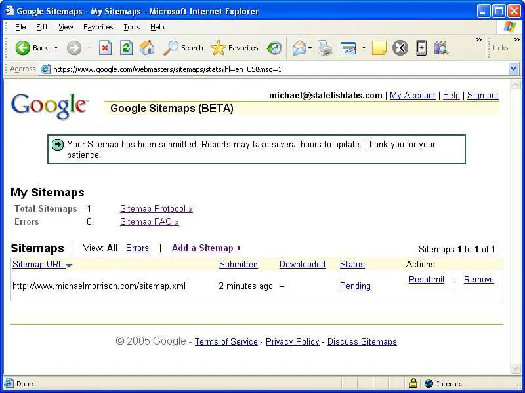Open the Back button history dropdown arrow
525x393 pixels.
click(56, 48)
